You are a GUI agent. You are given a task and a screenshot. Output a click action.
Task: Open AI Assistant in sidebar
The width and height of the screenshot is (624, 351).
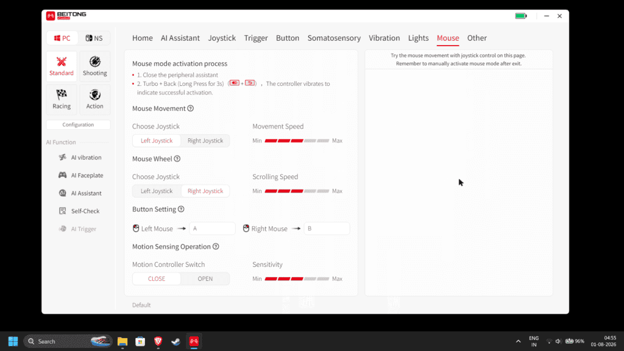coord(80,193)
